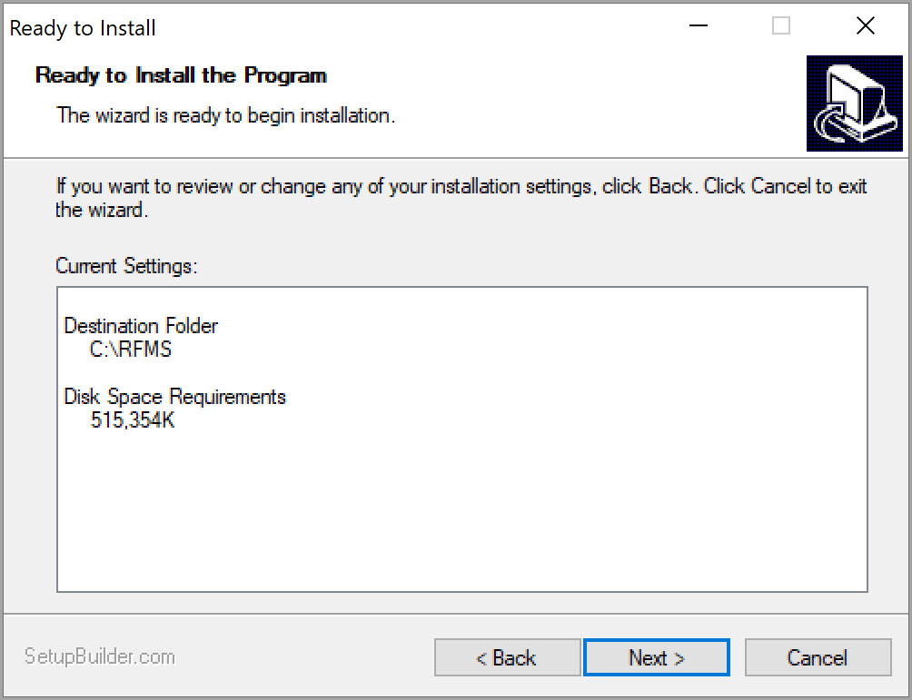The width and height of the screenshot is (912, 700).
Task: Cancel the installation wizard
Action: 817,657
